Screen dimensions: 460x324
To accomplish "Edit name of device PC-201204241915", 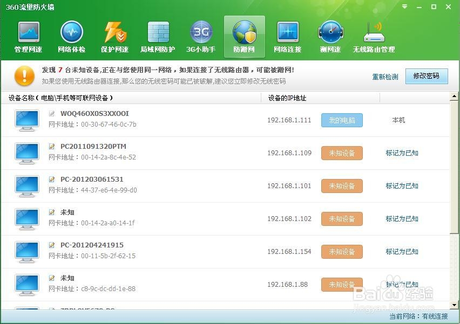I will (x=52, y=245).
